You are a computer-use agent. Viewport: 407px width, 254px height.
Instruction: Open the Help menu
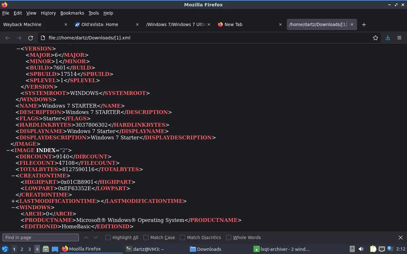tap(108, 13)
